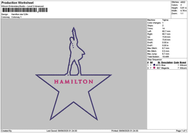Click the "Description" column header

pyautogui.click(x=167, y=62)
